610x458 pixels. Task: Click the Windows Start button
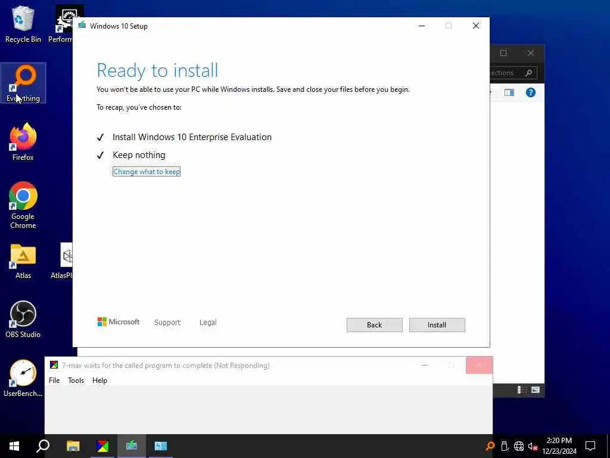pos(14,446)
